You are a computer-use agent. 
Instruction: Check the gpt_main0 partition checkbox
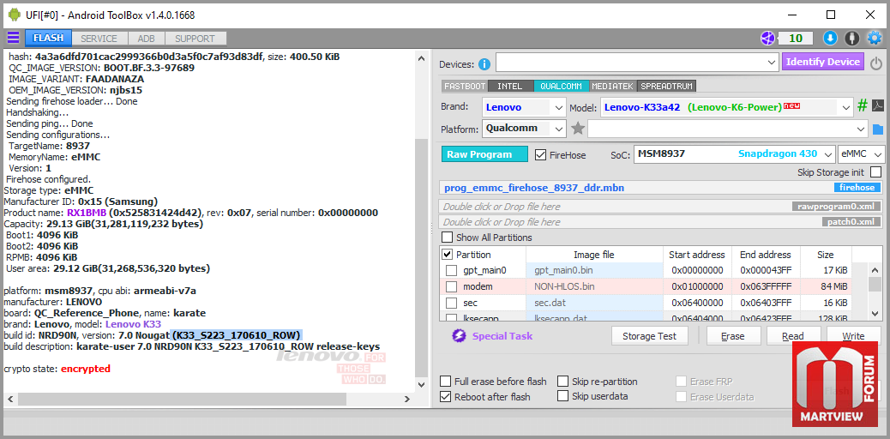click(451, 270)
